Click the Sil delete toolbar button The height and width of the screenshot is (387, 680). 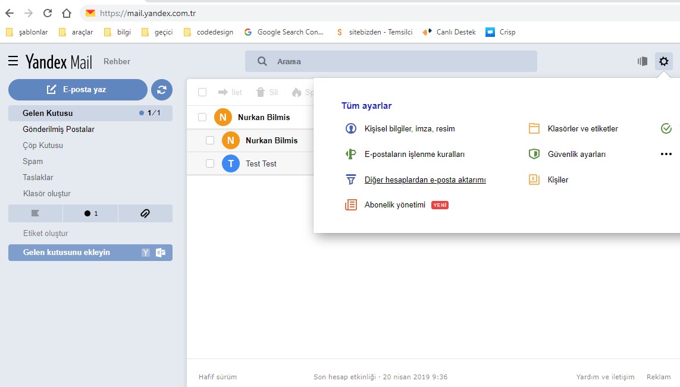(267, 92)
